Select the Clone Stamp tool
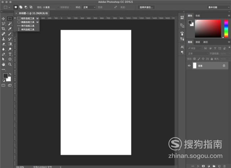The image size is (231, 168). [x=3, y=39]
